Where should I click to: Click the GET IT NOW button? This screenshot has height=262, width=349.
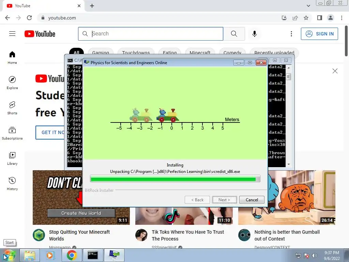[50, 132]
